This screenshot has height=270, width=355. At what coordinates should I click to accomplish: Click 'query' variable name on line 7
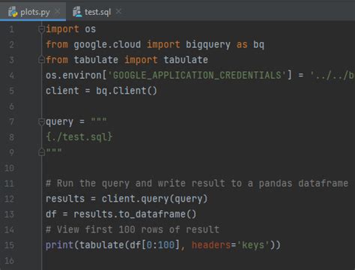[59, 121]
